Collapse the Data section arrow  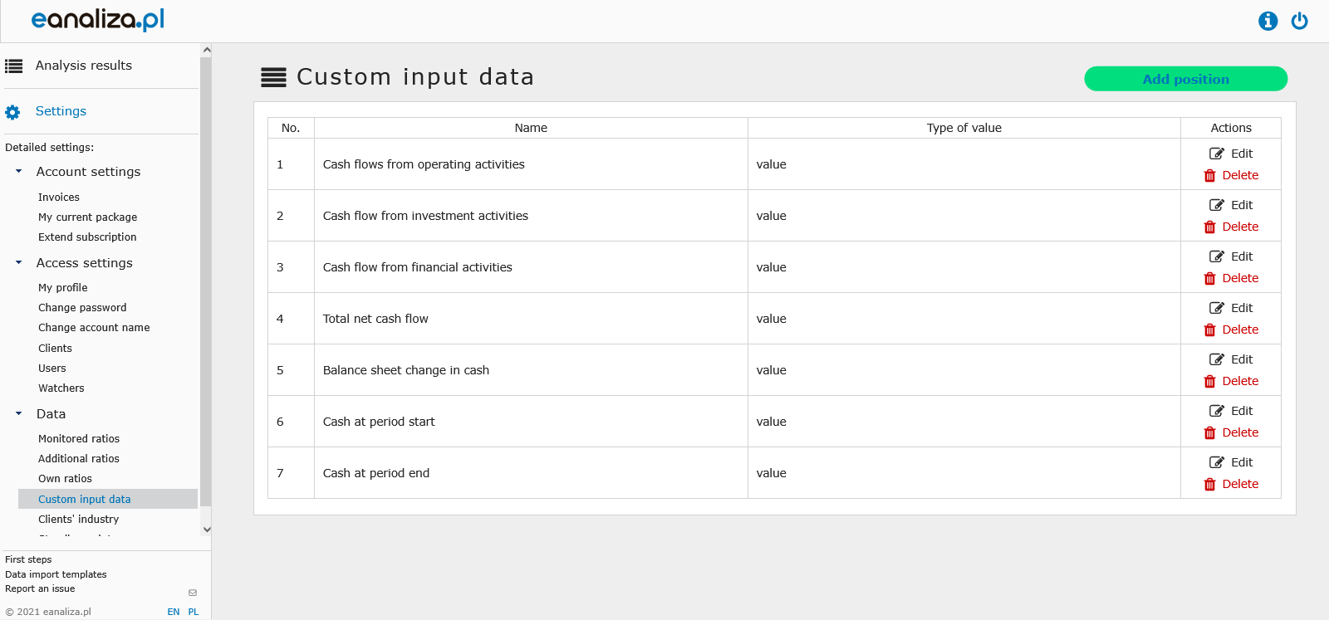(x=18, y=413)
